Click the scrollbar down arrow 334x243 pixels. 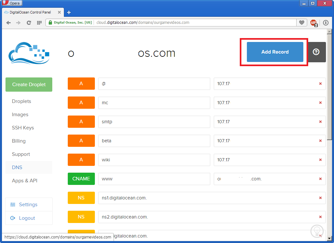tap(329, 238)
